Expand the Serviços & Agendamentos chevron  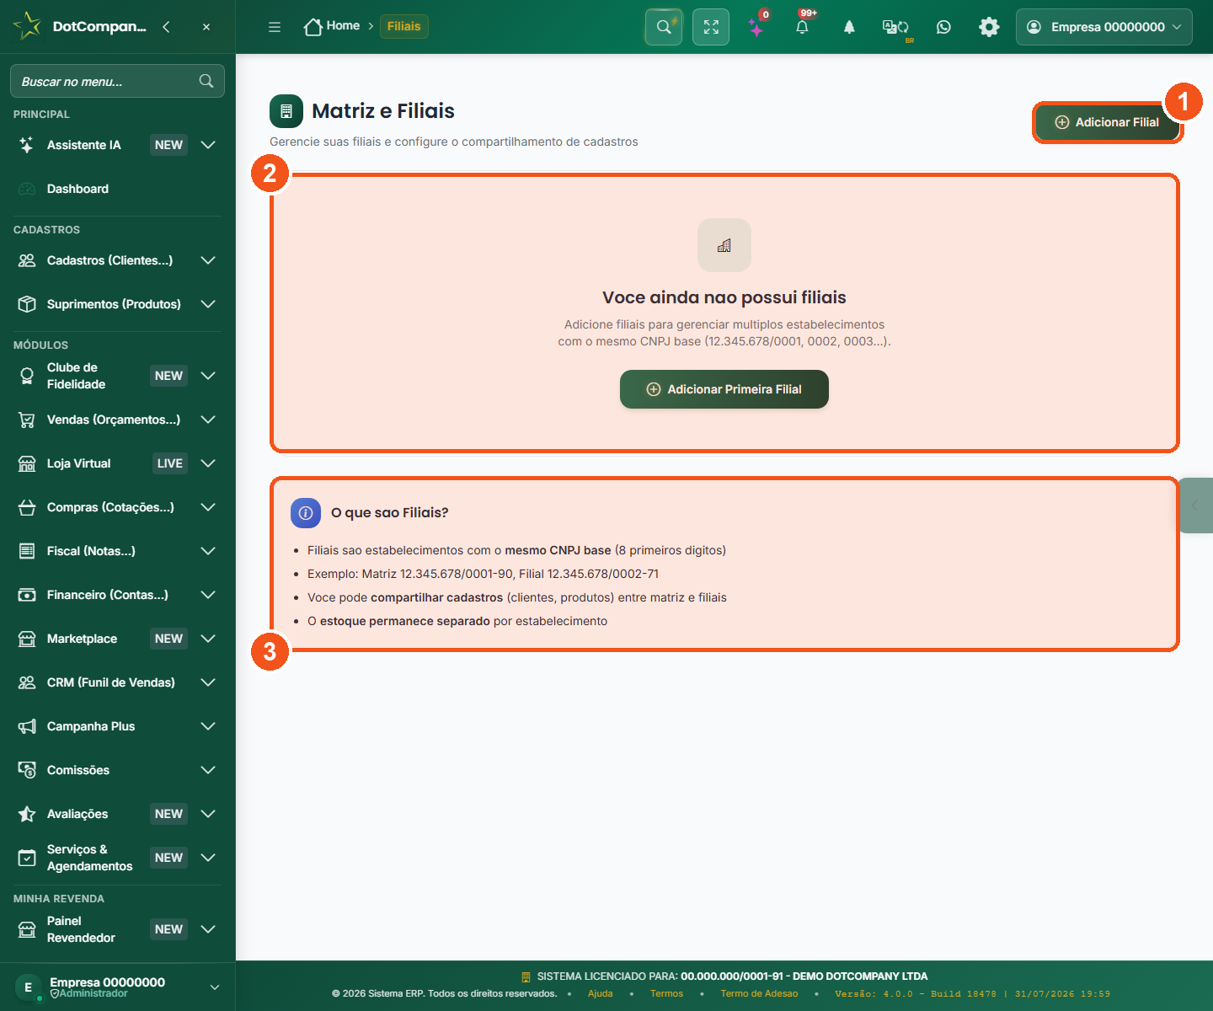[x=208, y=858]
